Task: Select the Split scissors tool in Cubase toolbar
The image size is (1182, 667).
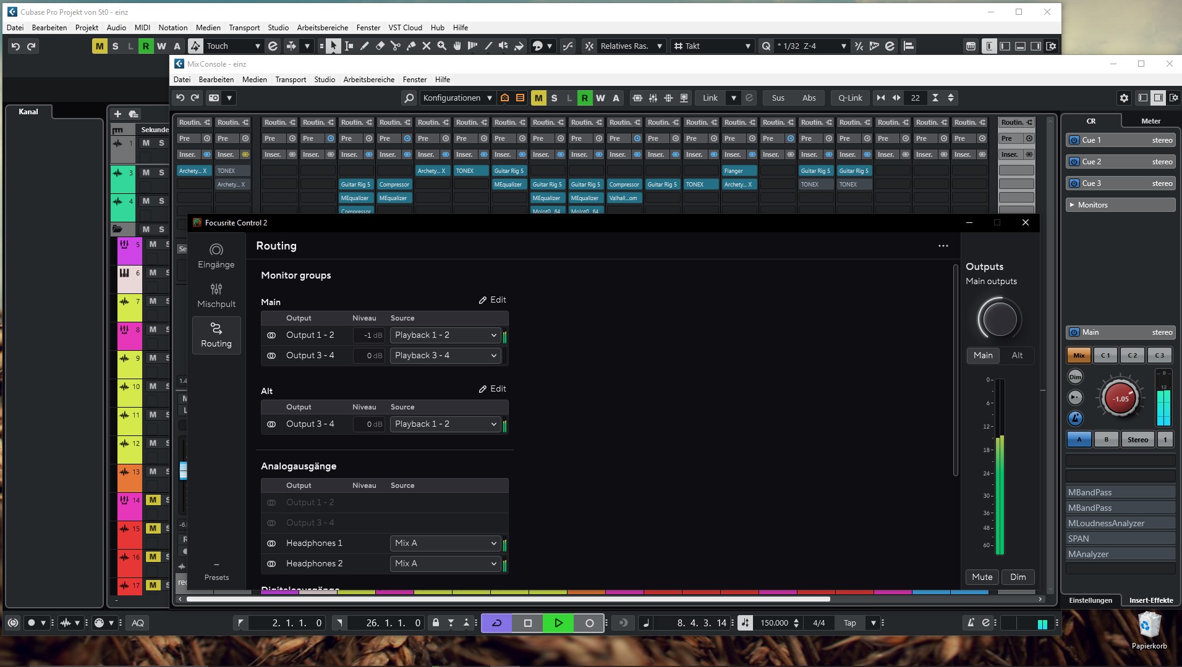Action: click(x=396, y=46)
